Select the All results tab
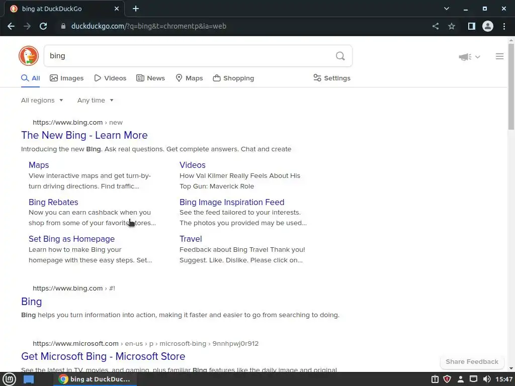 pos(31,78)
